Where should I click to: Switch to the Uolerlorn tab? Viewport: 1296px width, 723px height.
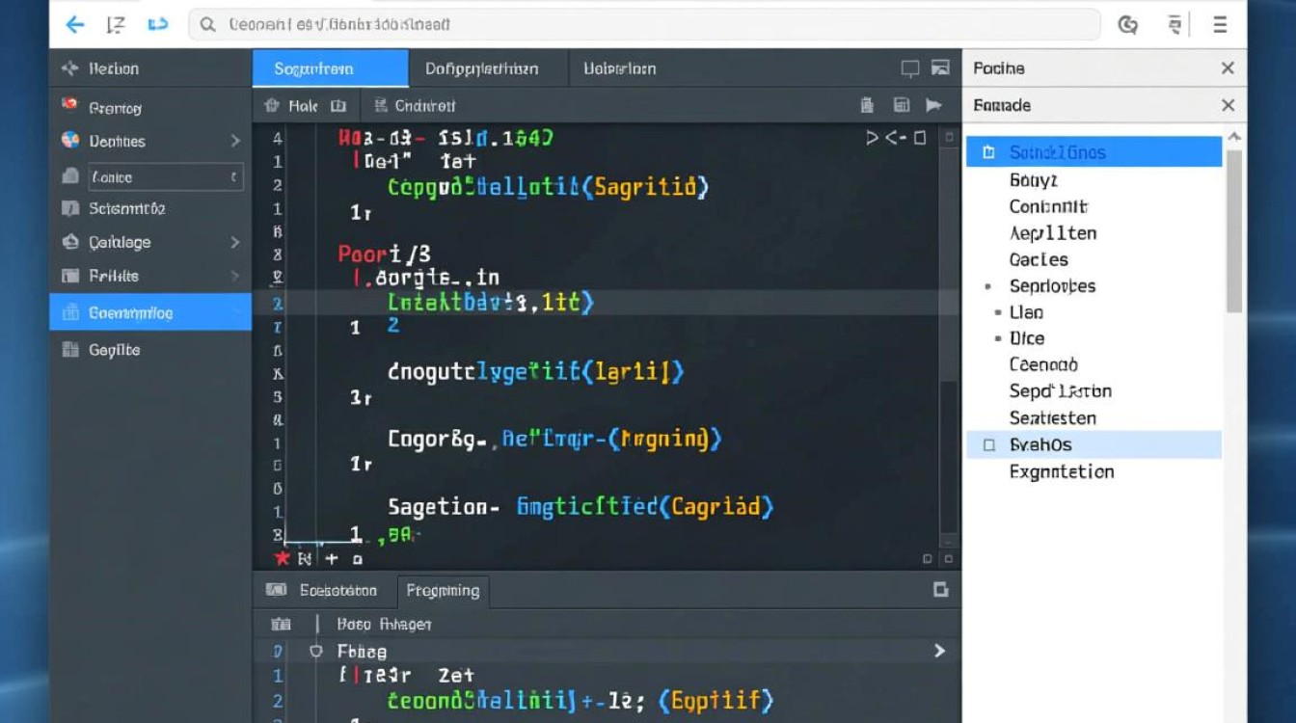[x=620, y=68]
